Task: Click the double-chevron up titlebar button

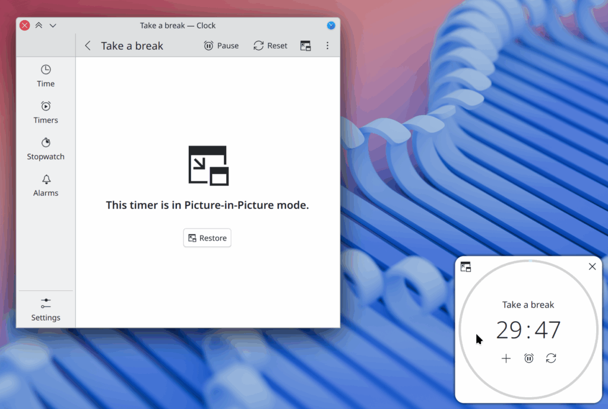Action: pyautogui.click(x=39, y=26)
